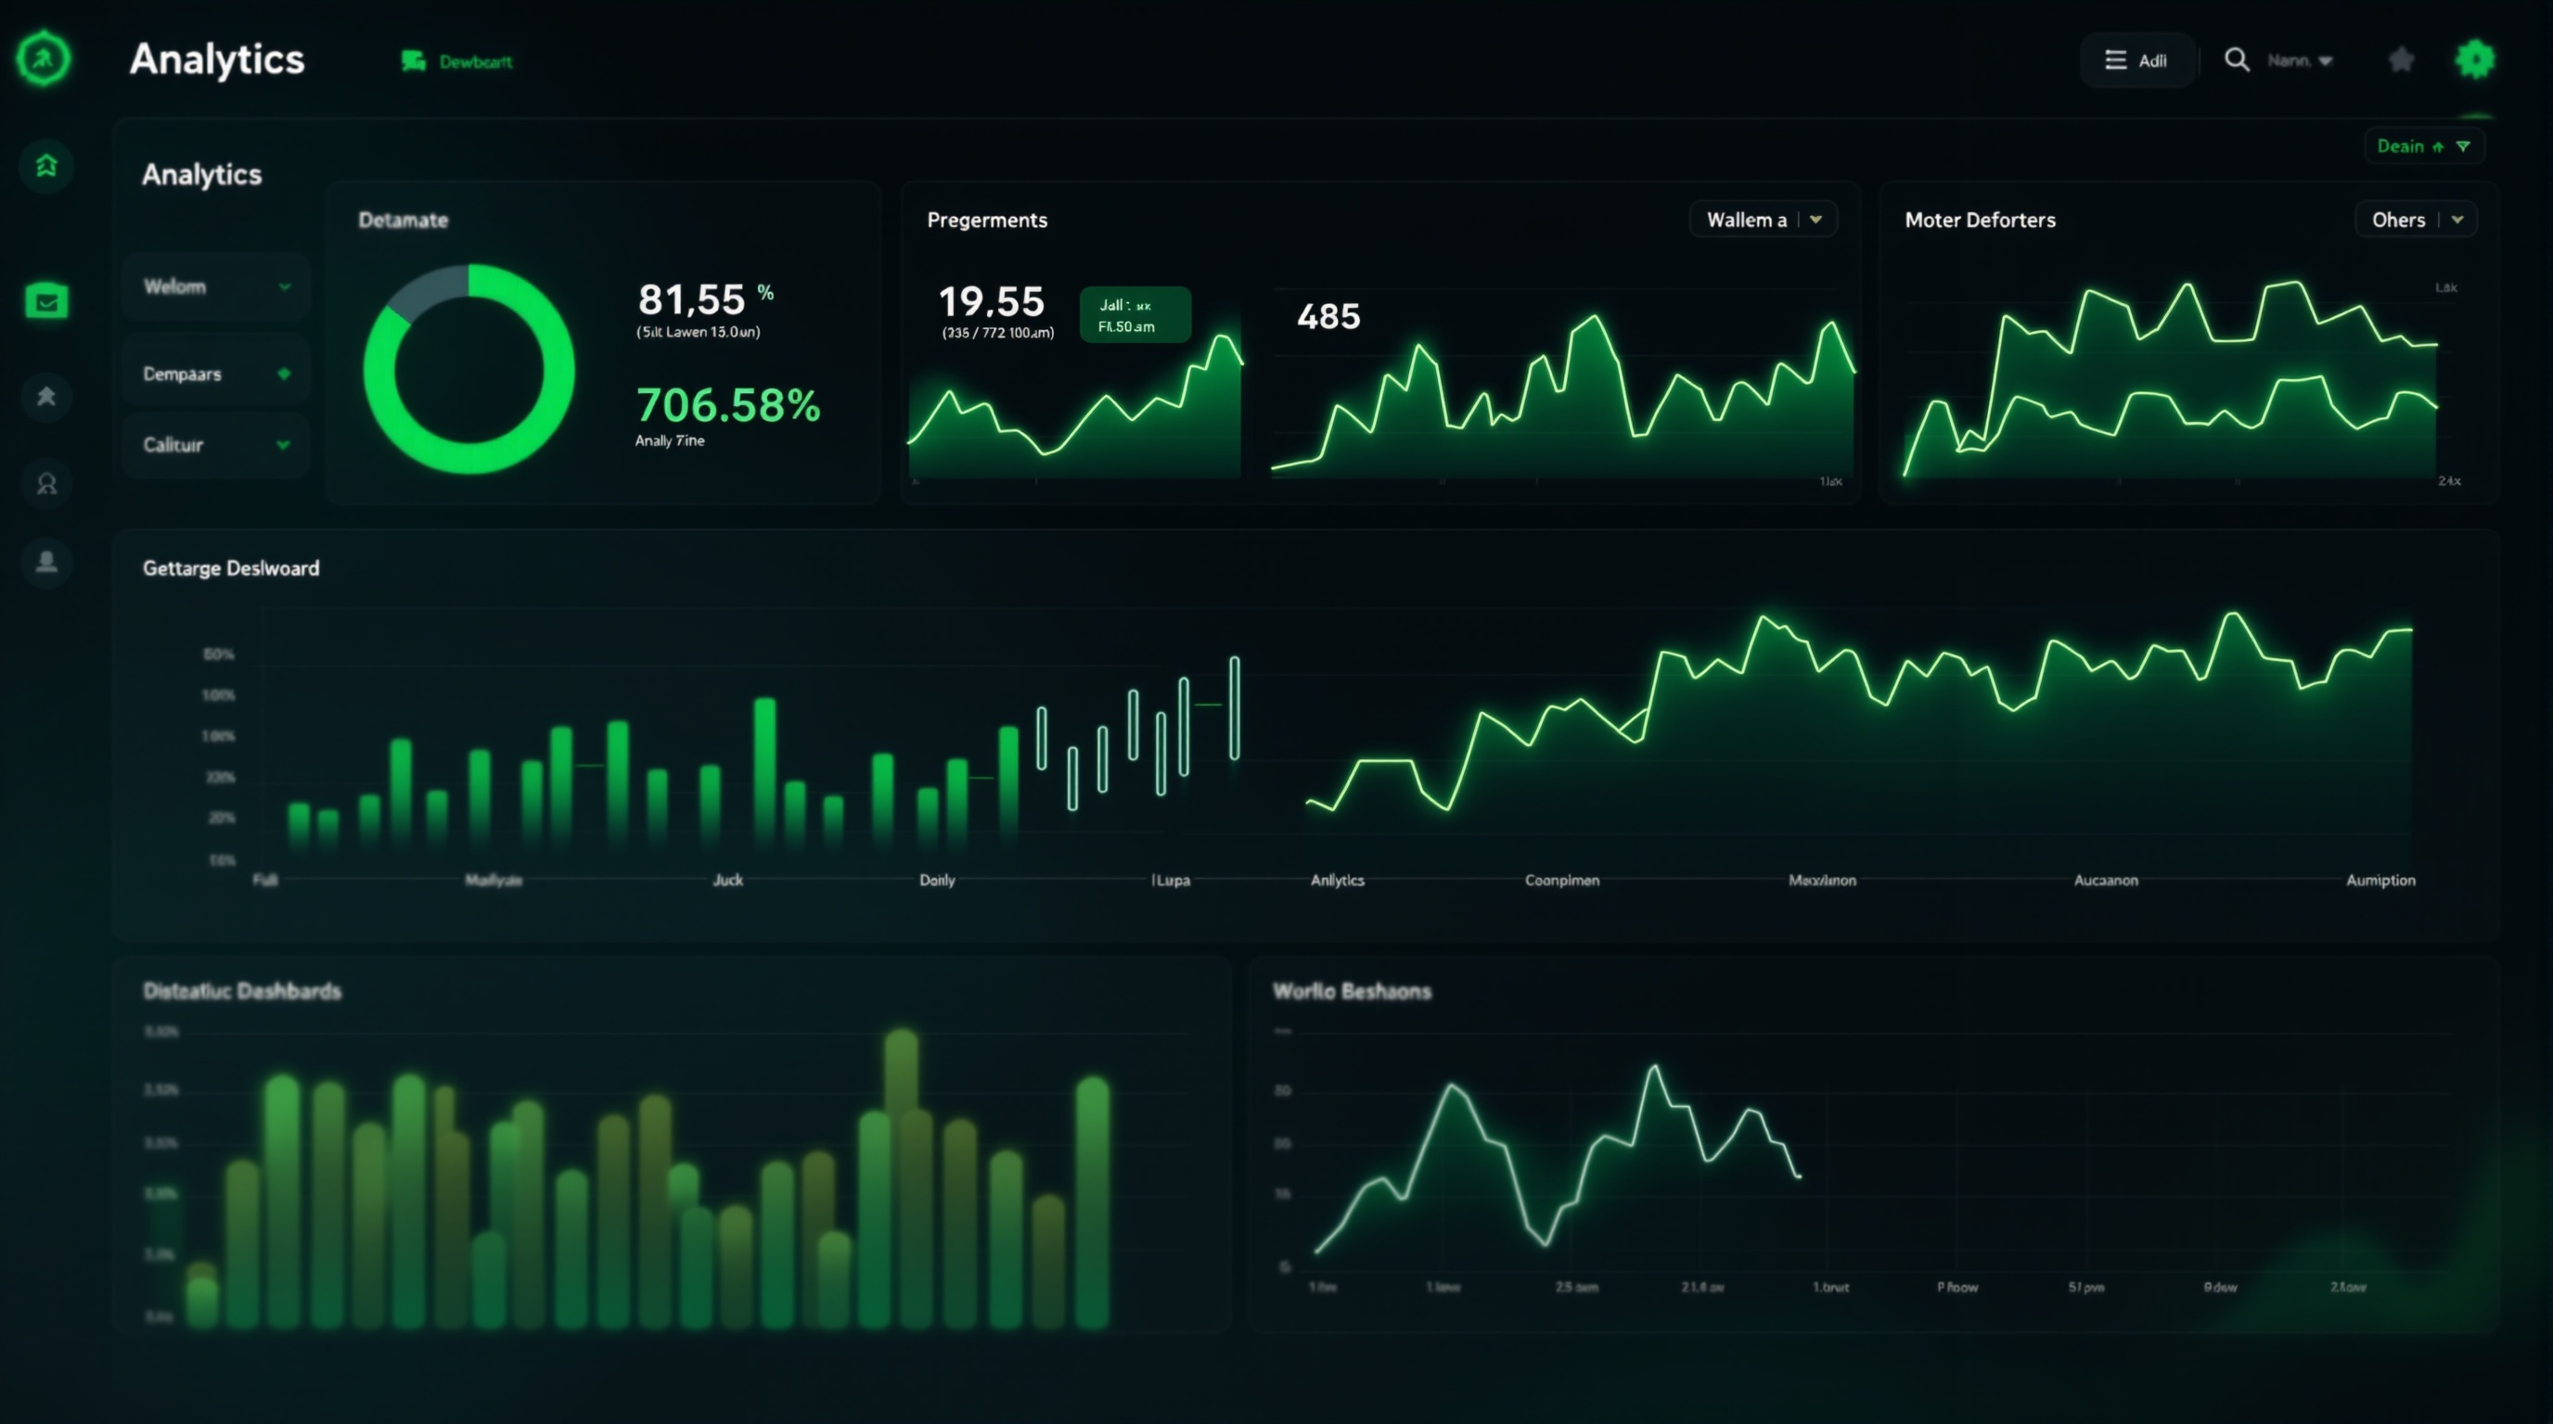
Task: Expand the Calitur dropdown
Action: click(x=217, y=445)
